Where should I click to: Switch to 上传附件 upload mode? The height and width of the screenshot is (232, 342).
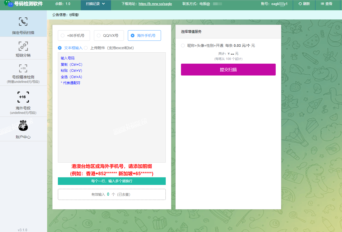click(86, 48)
